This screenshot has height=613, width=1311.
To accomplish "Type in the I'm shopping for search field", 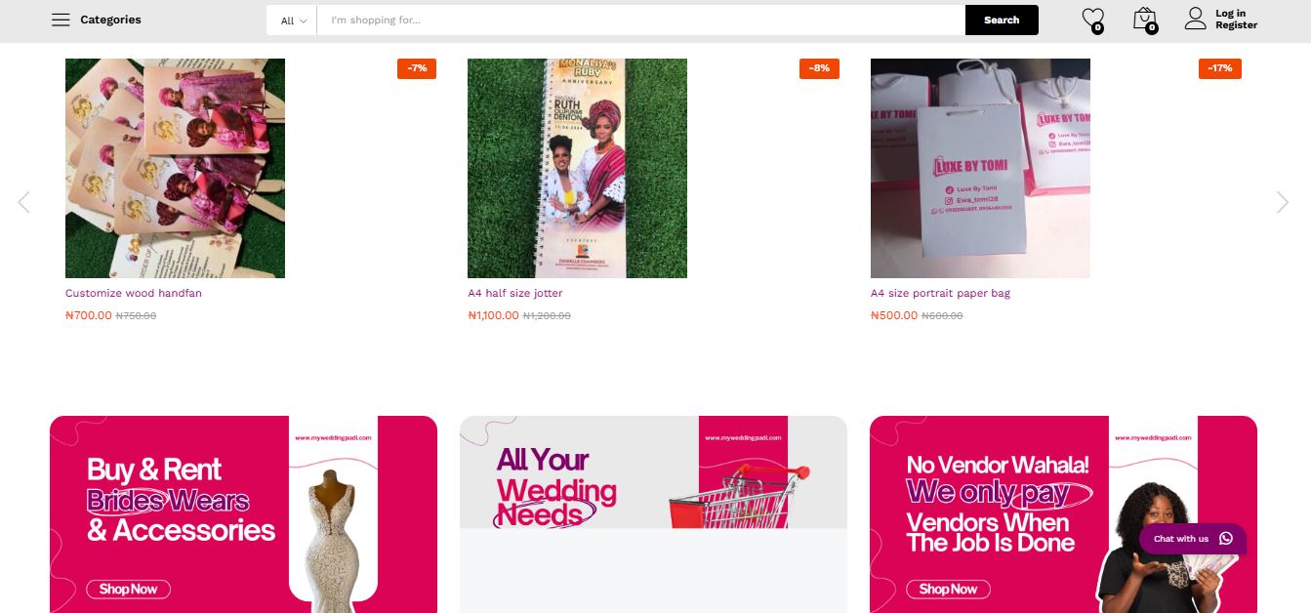I will coord(640,20).
